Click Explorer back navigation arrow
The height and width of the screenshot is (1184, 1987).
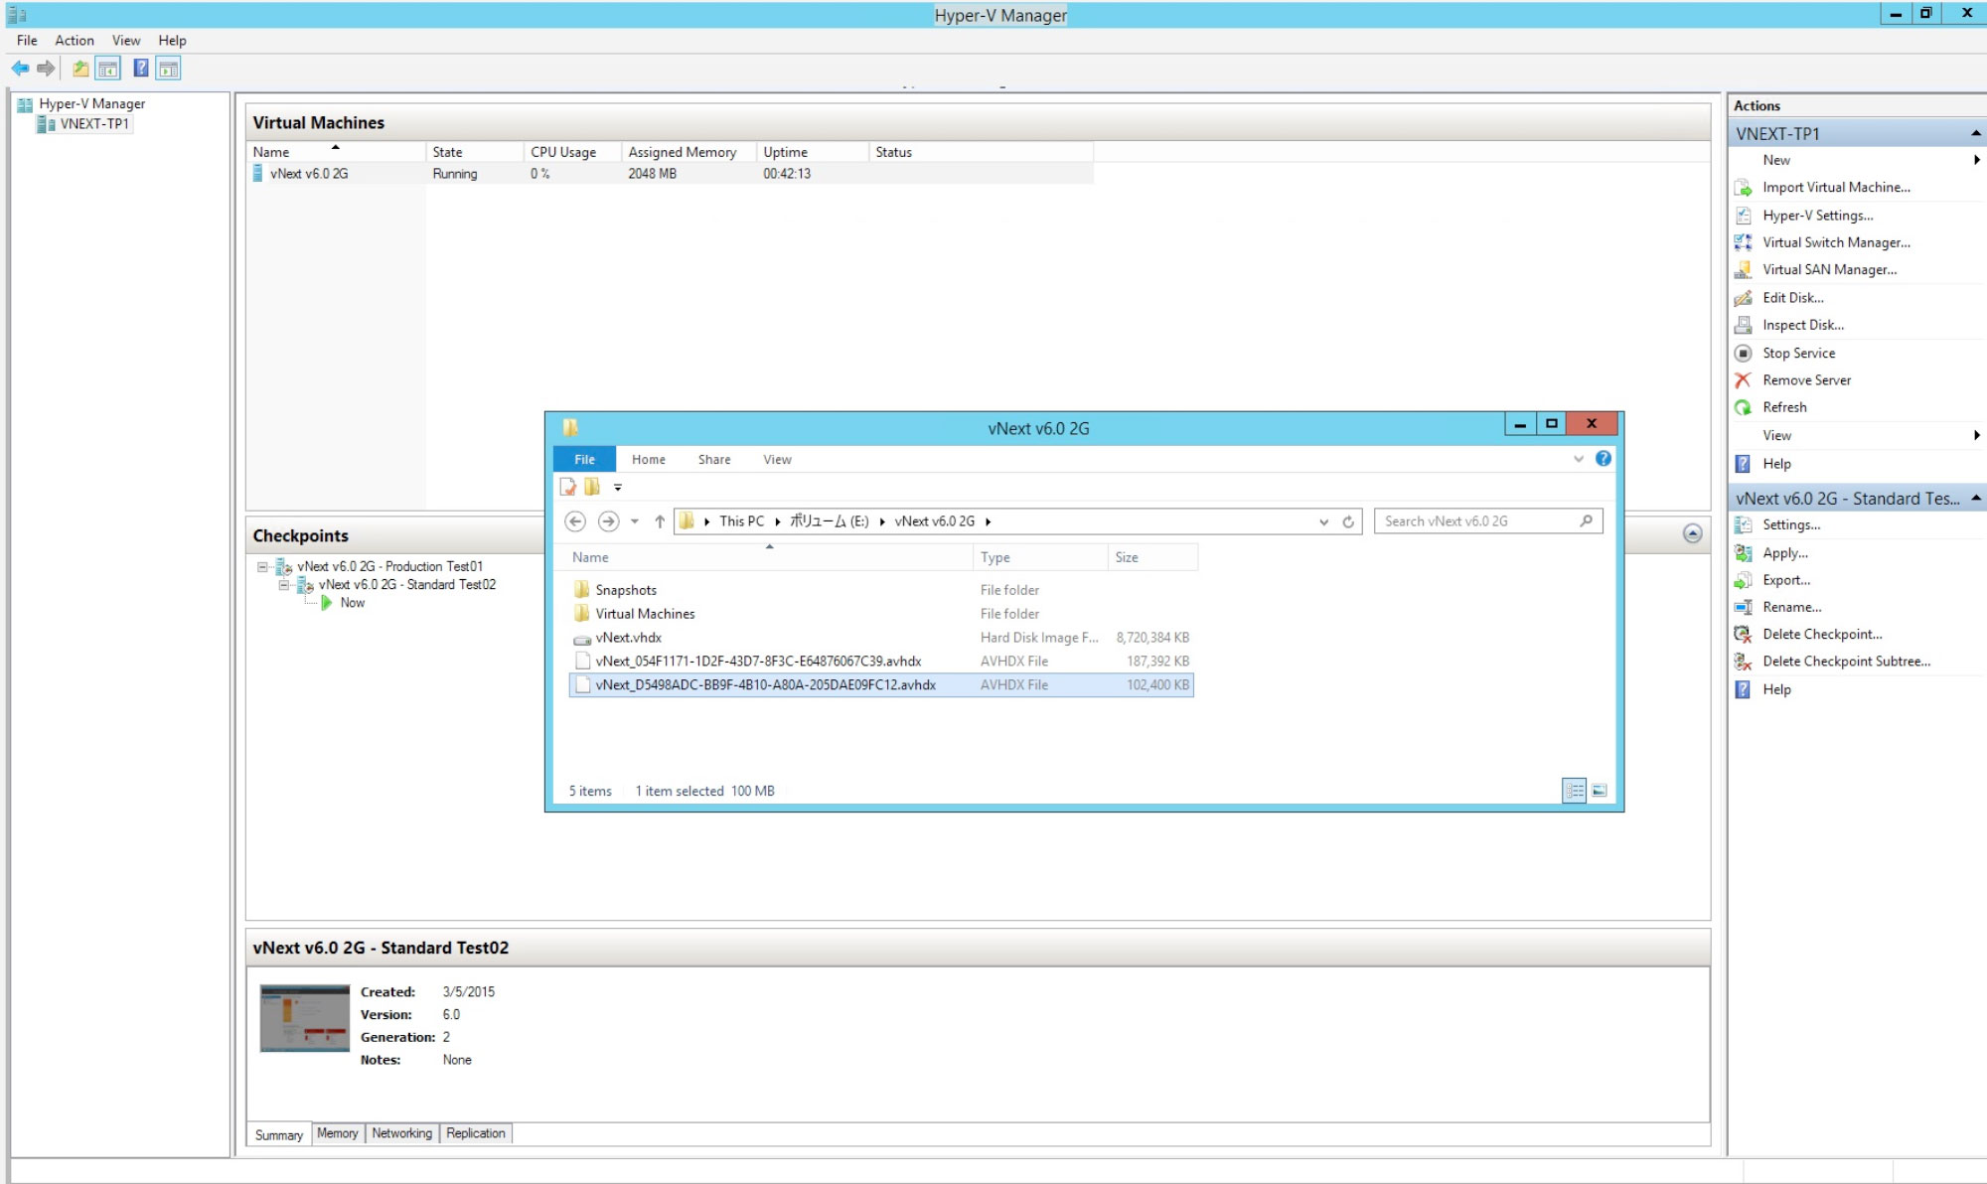[x=575, y=521]
